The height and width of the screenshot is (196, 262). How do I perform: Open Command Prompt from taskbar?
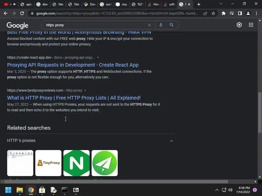pyautogui.click(x=65, y=190)
